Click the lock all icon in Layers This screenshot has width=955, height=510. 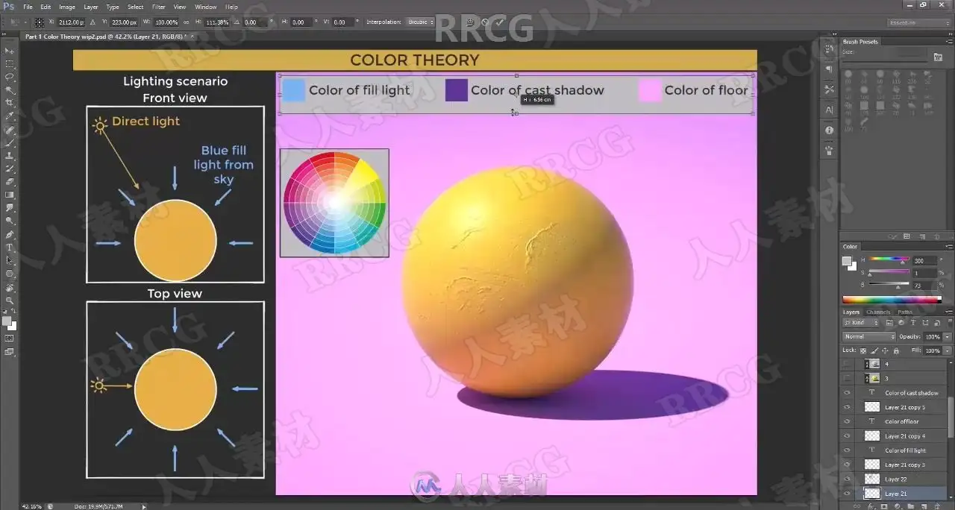895,350
